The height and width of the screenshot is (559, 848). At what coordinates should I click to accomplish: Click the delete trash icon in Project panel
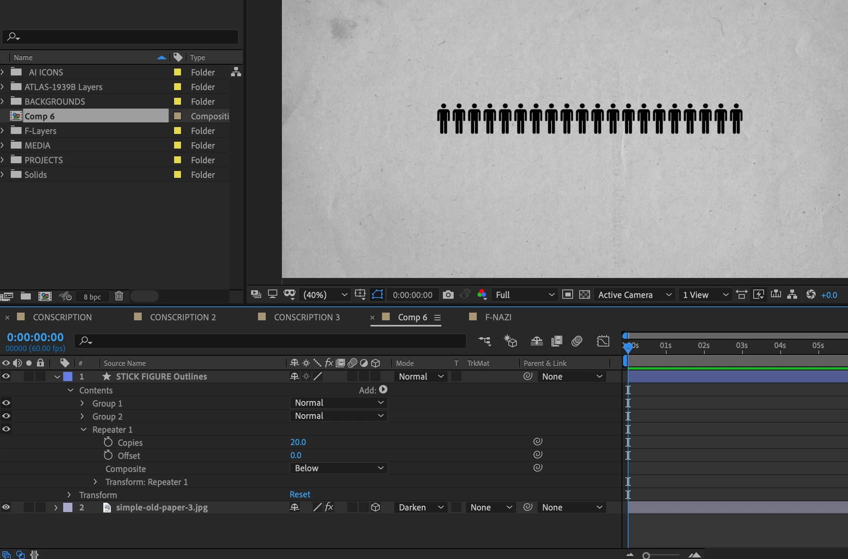click(x=119, y=296)
